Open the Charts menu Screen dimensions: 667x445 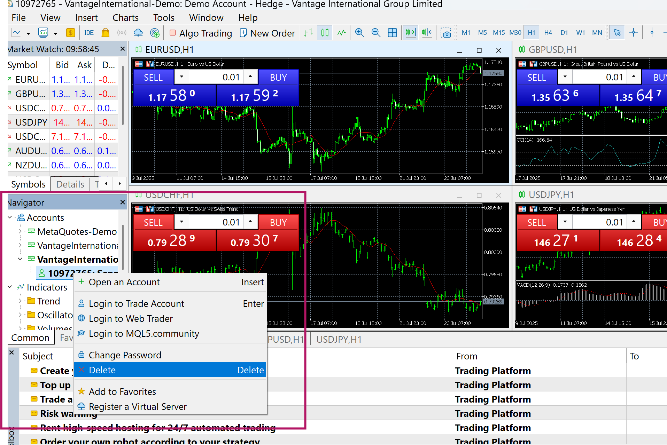point(125,18)
